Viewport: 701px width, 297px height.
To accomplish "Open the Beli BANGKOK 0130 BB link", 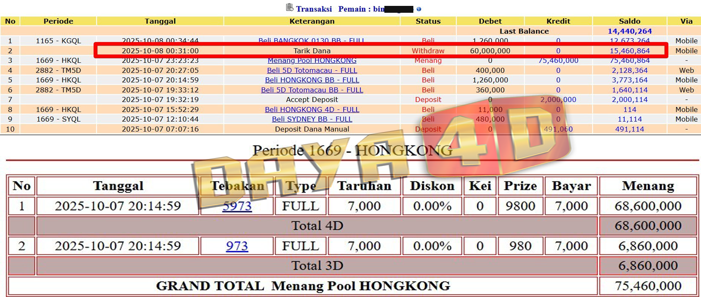I will tap(312, 40).
